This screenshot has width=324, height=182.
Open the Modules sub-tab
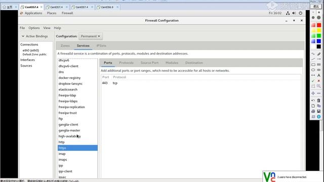pyautogui.click(x=172, y=63)
